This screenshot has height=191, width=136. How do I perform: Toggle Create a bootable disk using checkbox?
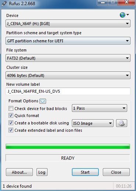(11, 123)
